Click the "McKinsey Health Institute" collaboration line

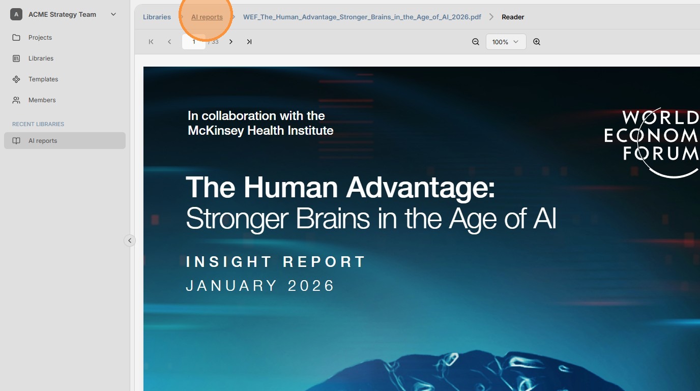click(260, 131)
